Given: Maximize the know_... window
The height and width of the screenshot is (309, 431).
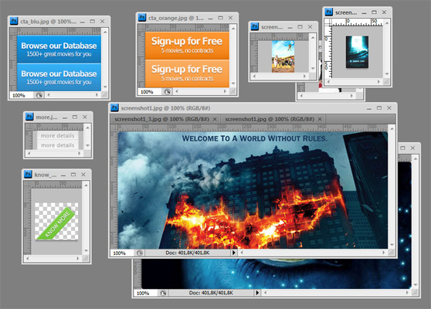Looking at the screenshot, I should tap(73, 175).
